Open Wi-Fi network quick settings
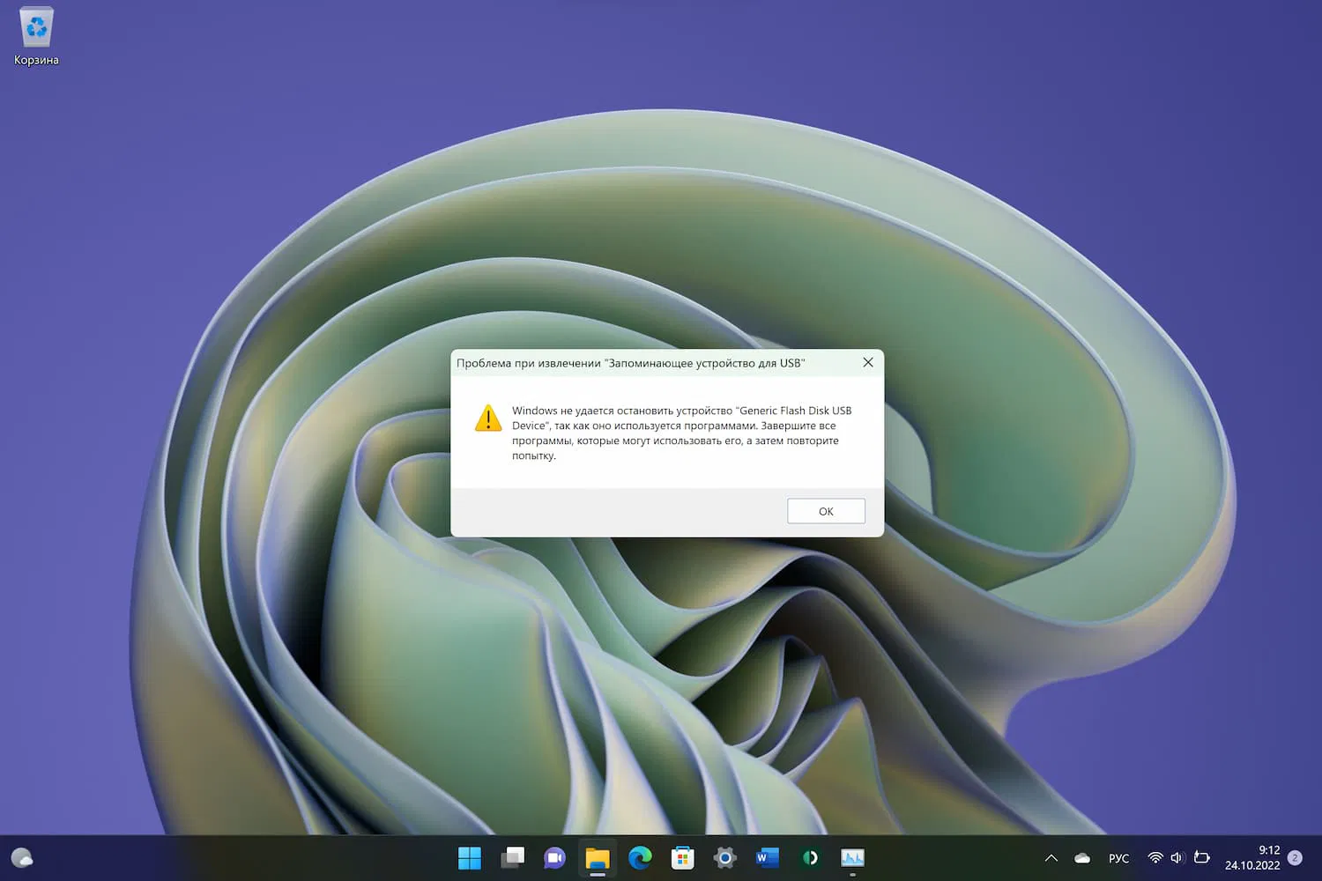This screenshot has width=1322, height=881. coord(1155,857)
